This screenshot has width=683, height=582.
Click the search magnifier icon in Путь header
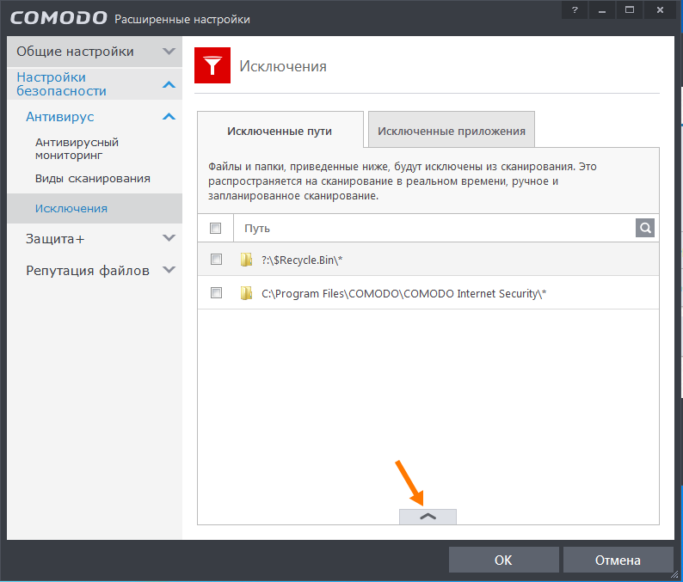point(644,228)
